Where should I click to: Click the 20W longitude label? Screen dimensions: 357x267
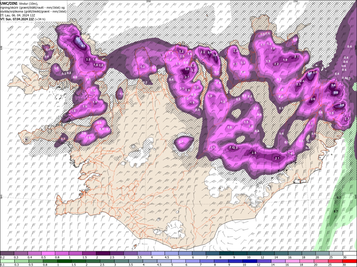148,1
